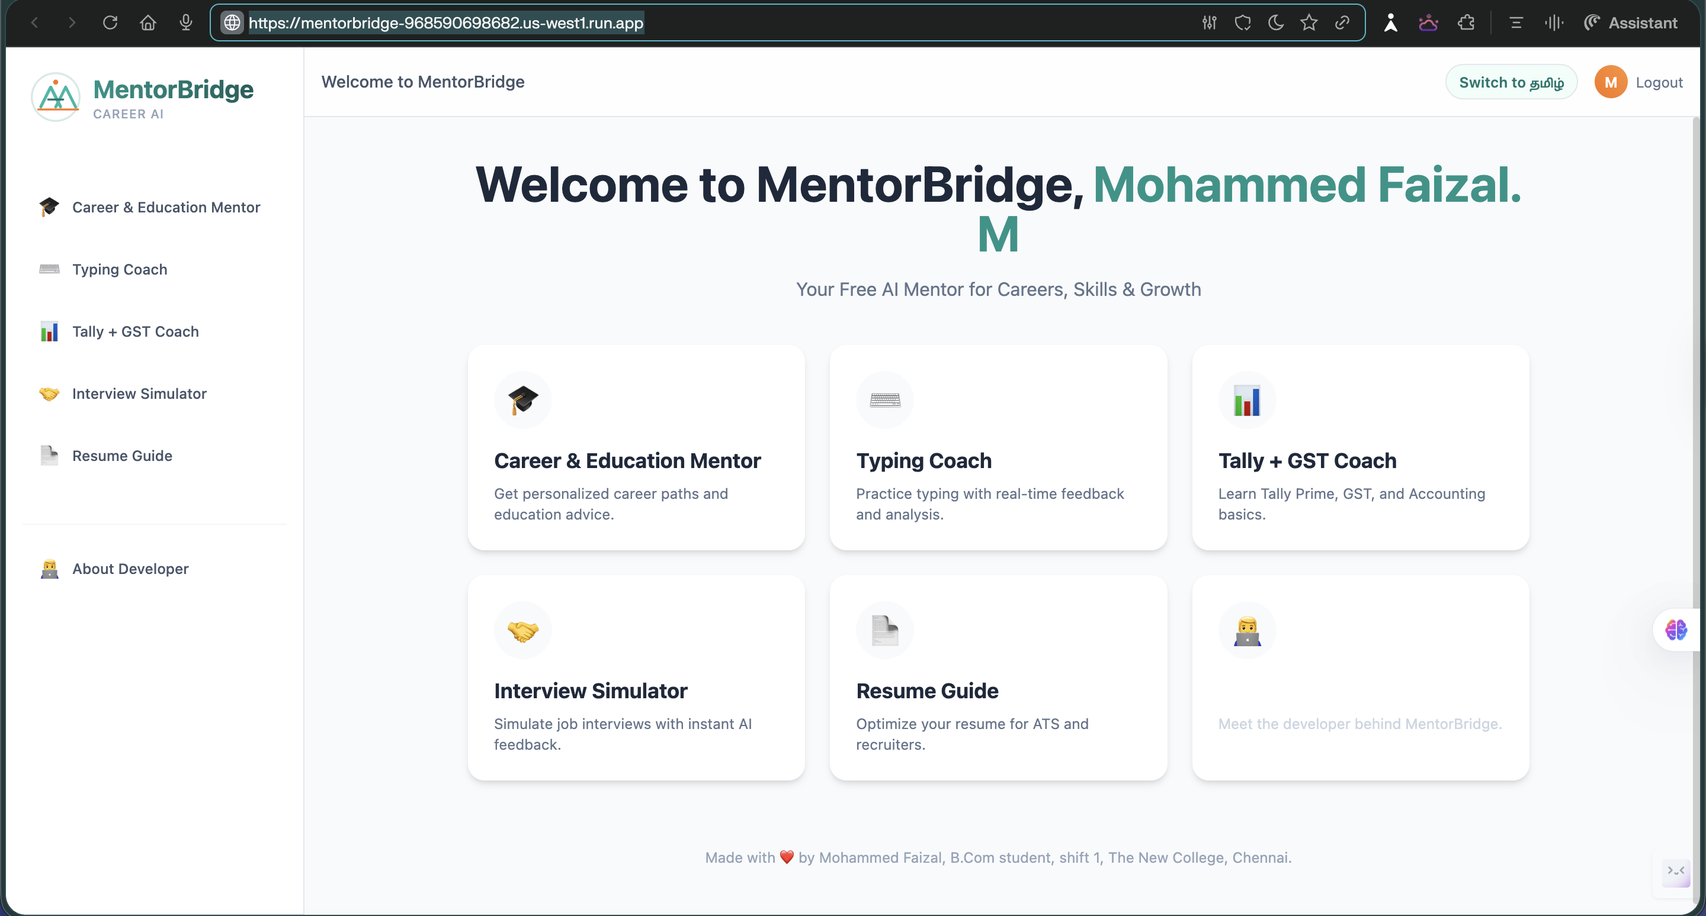The height and width of the screenshot is (916, 1706).
Task: Select About Developer in the sidebar
Action: (x=130, y=568)
